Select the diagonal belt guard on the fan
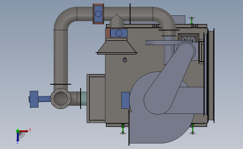Image resolution: width=243 pixels, height=149 pixels. point(170,78)
